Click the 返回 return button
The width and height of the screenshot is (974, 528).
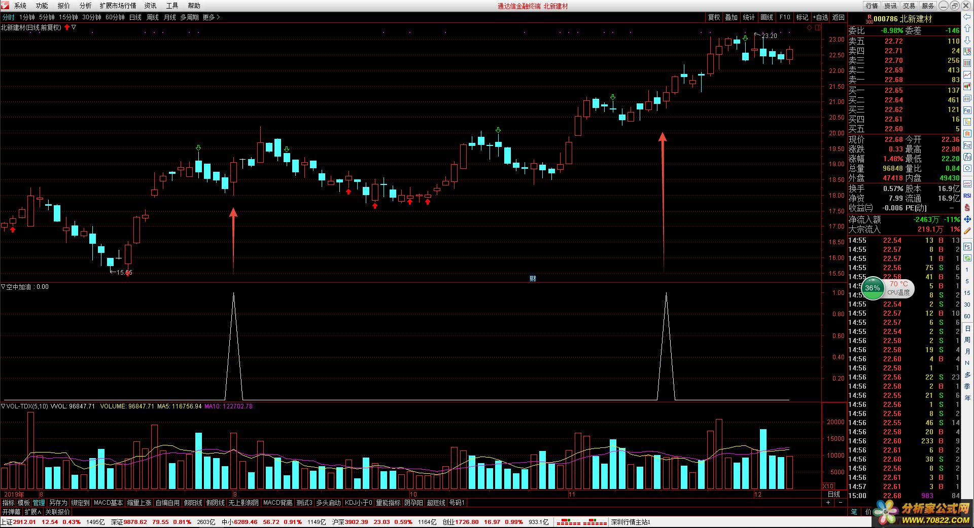(x=839, y=17)
